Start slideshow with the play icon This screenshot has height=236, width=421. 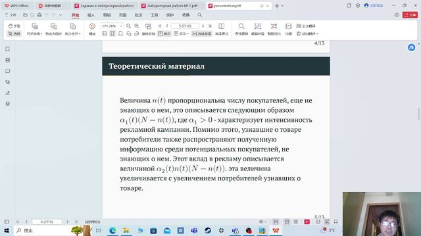[92, 26]
